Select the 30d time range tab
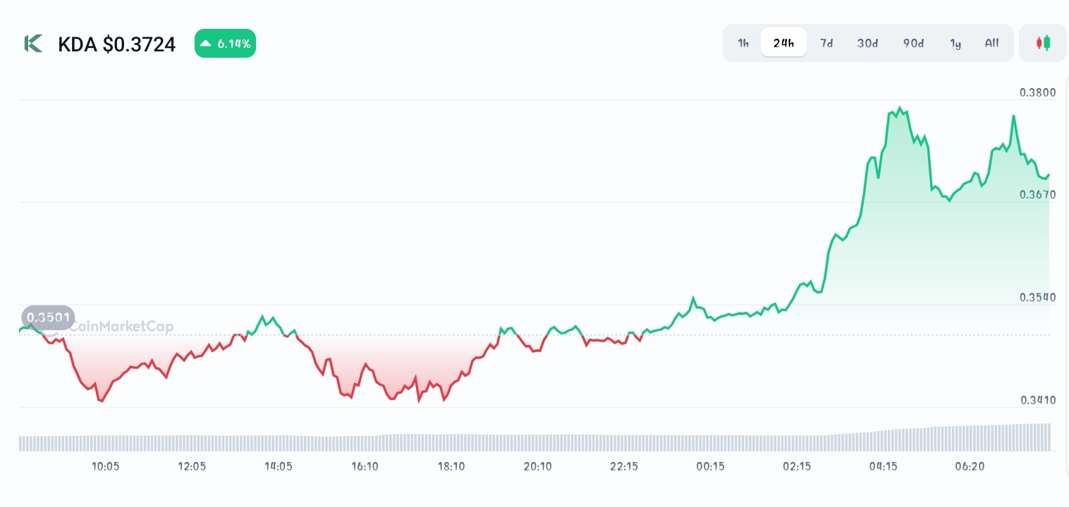The height and width of the screenshot is (507, 1069). [x=867, y=43]
